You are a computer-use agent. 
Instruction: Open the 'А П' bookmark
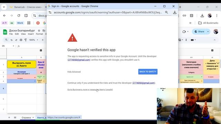coord(4,23)
